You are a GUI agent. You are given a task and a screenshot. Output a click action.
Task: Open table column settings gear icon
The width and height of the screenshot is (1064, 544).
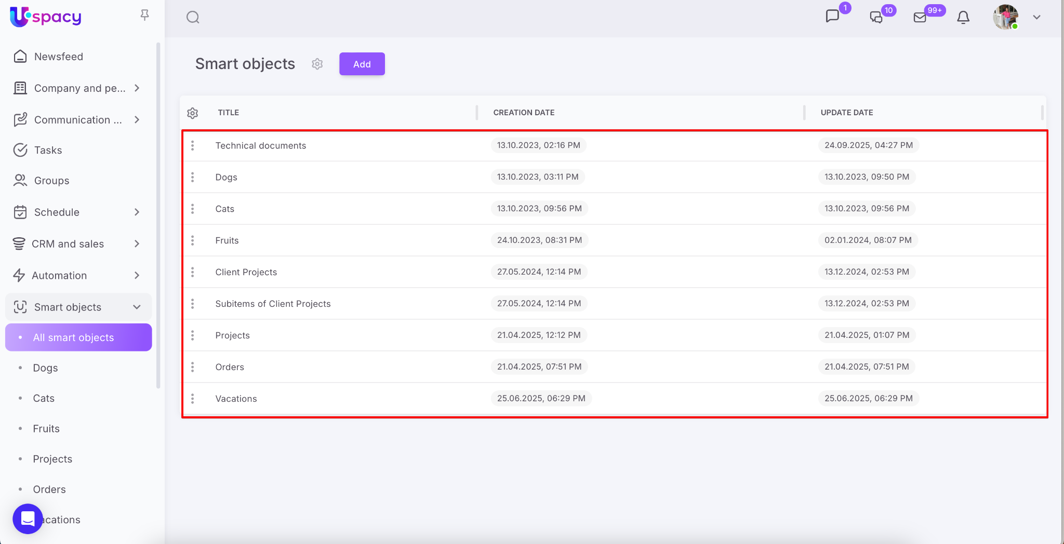click(x=193, y=113)
